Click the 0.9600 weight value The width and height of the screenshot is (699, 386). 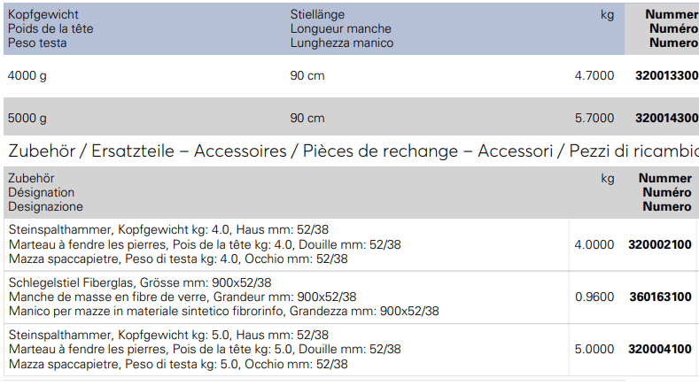pos(594,297)
